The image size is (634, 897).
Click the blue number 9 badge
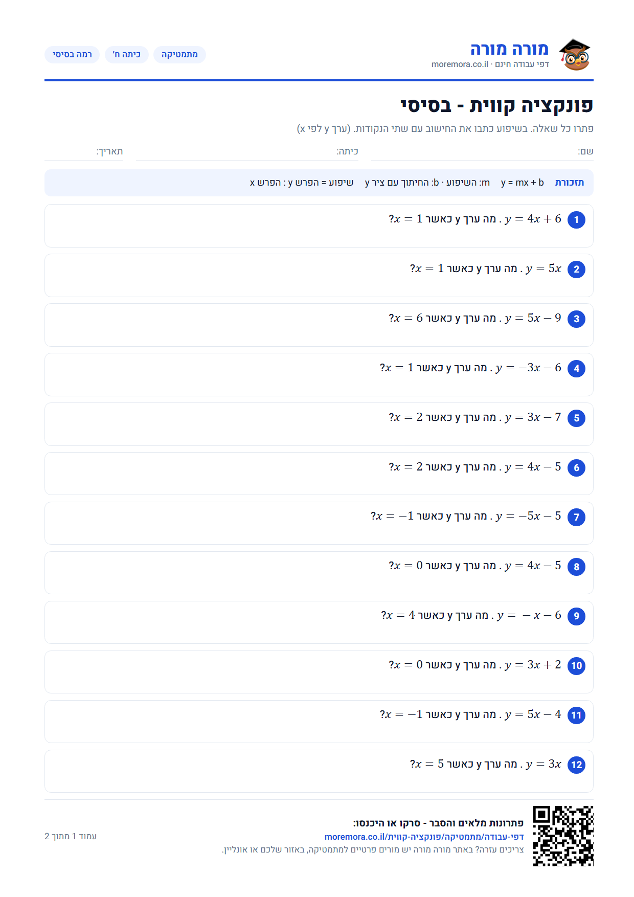(576, 616)
